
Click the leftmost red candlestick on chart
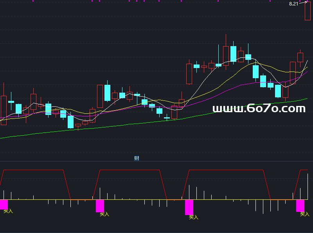pyautogui.click(x=4, y=110)
